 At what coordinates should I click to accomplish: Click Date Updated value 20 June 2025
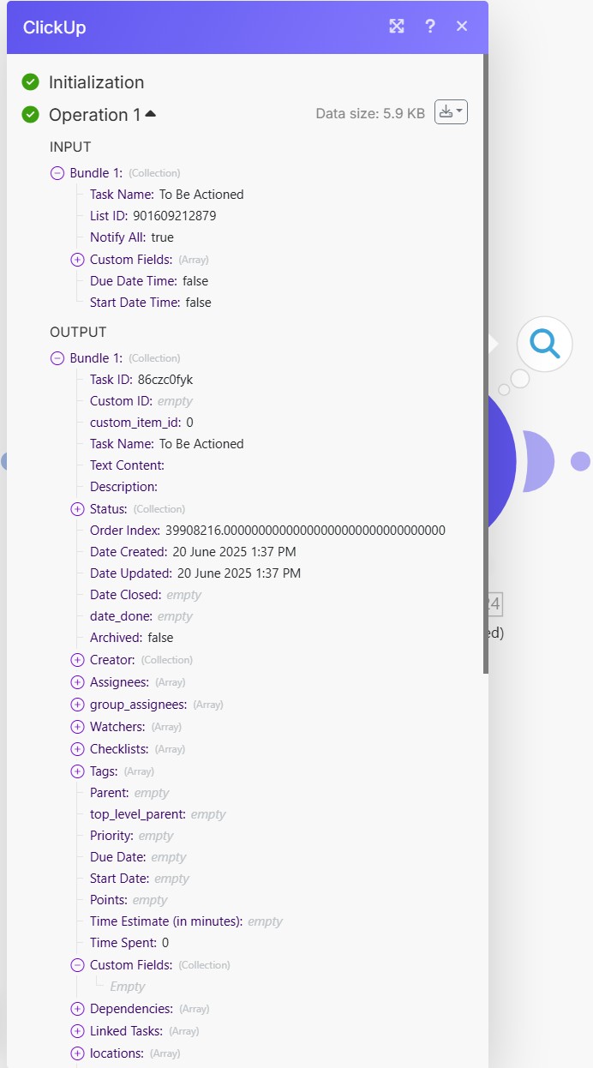pos(239,573)
